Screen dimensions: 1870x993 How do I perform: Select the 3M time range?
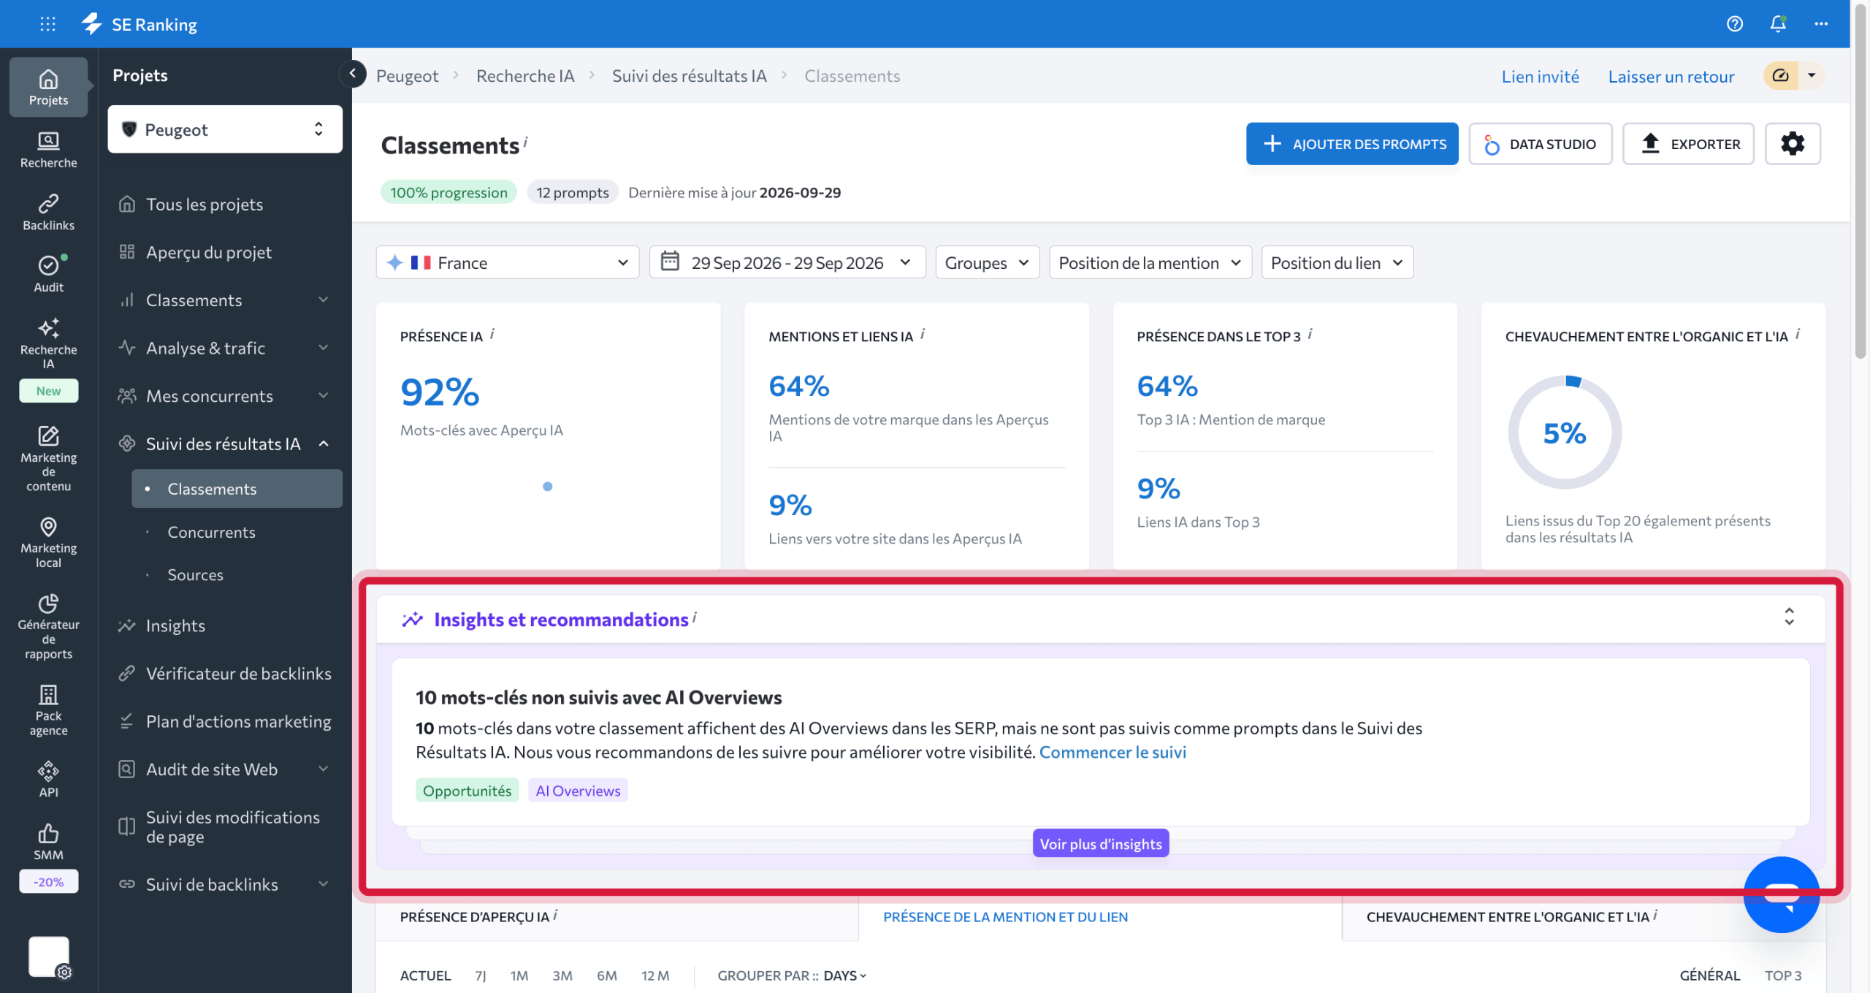[562, 975]
